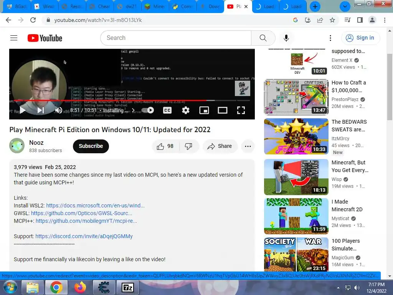The height and width of the screenshot is (295, 393).
Task: Open '100 Players Simulate' video thumbnail
Action: pos(296,254)
